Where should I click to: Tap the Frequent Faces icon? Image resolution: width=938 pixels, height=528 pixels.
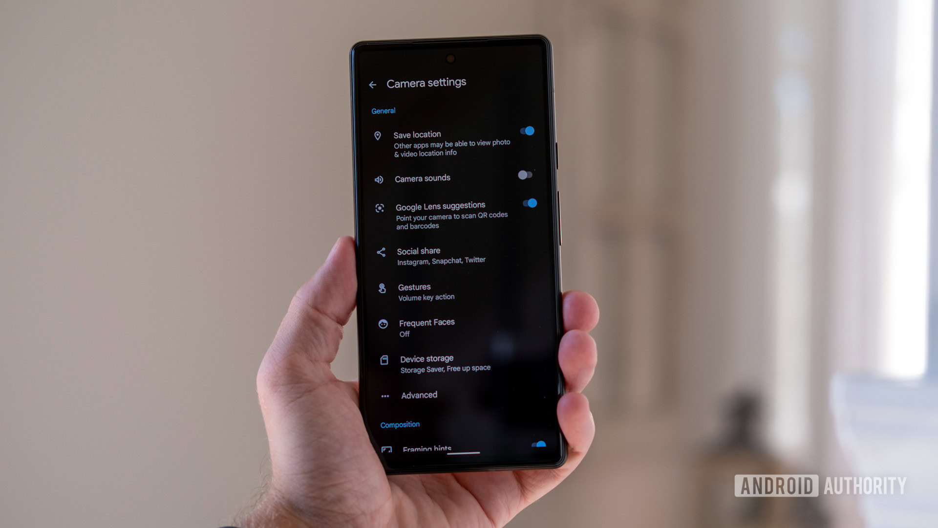point(378,323)
